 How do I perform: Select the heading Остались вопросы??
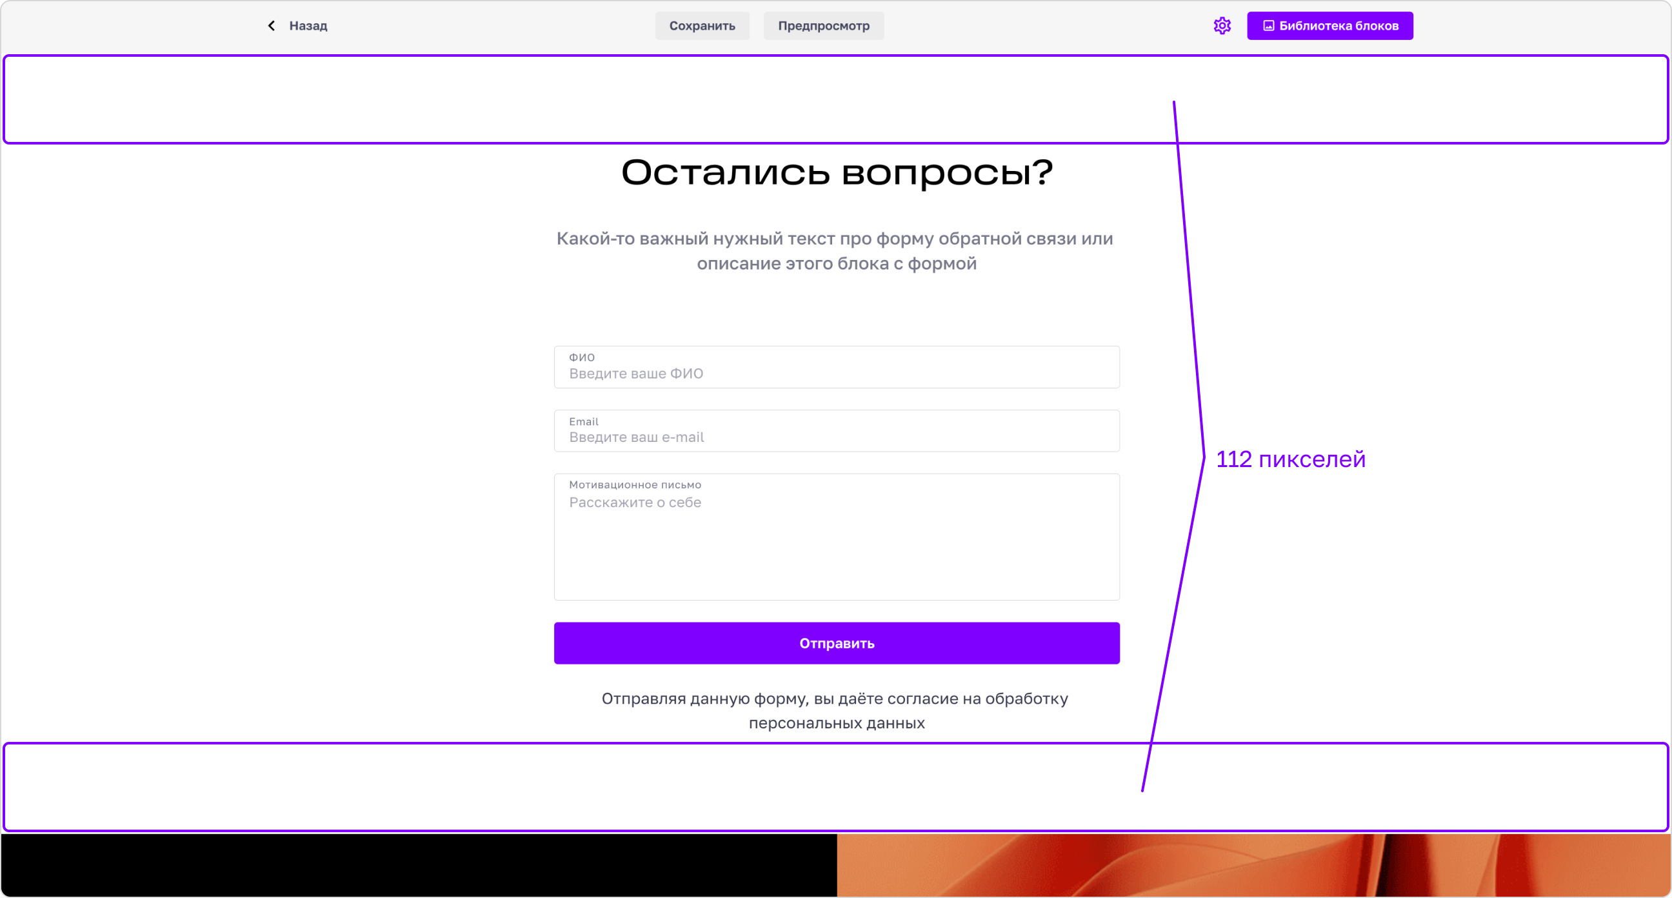[837, 173]
